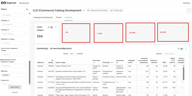The height and width of the screenshot is (96, 192).
Task: Sort by Категорія - II sort icon
Action: click(x=113, y=63)
